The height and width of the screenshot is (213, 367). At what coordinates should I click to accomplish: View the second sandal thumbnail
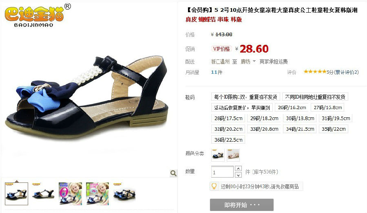(x=43, y=193)
